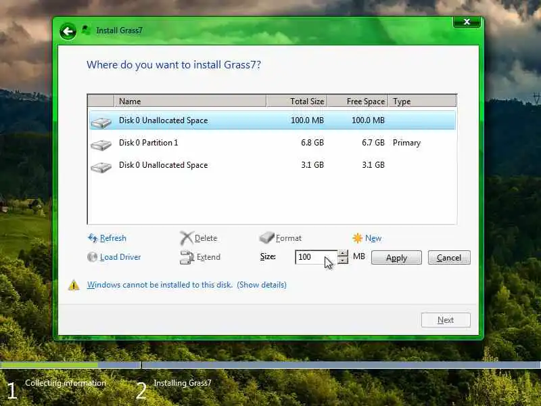Image resolution: width=541 pixels, height=406 pixels.
Task: Click the '6.8 GB' total size cell
Action: point(312,143)
